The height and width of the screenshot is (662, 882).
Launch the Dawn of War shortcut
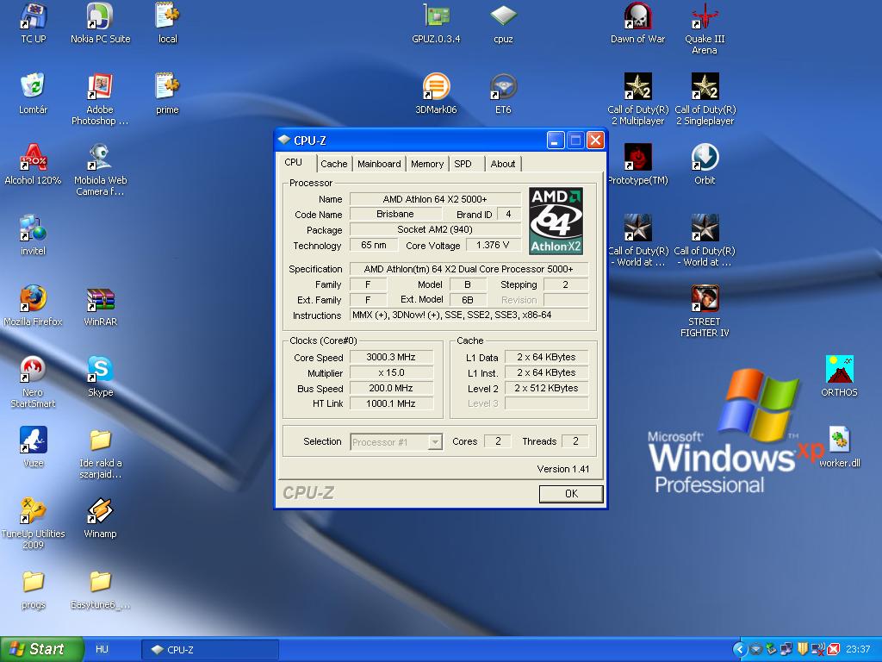[x=638, y=22]
